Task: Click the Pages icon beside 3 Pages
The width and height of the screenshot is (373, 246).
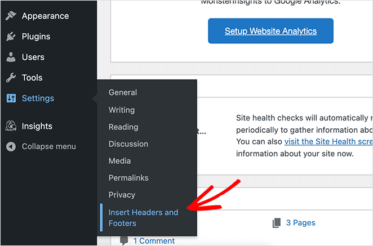Action: (276, 223)
